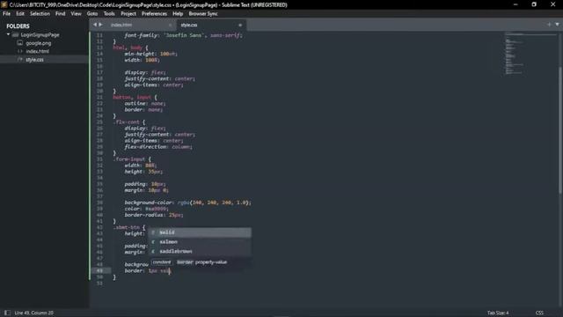Go to previous tab with left arrow

[x=95, y=25]
